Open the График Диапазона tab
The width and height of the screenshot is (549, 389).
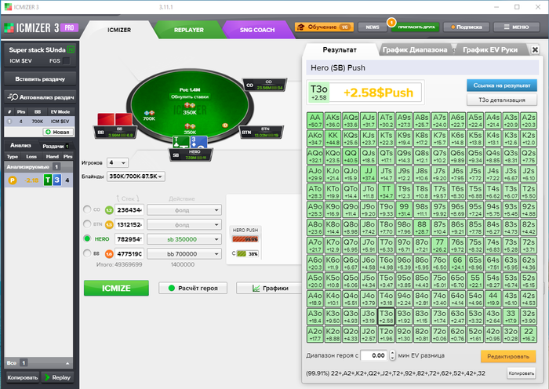415,49
